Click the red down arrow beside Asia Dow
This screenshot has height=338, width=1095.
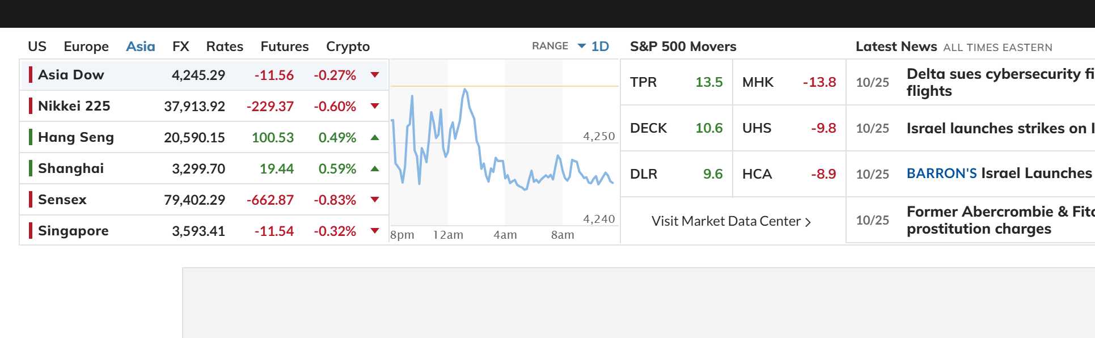[x=374, y=75]
